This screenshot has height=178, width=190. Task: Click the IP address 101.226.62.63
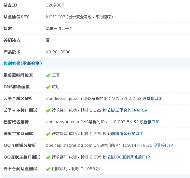(127, 98)
